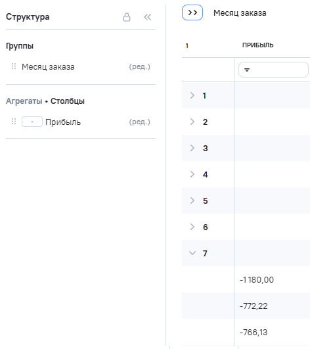
Task: Click the lock icon in Структура header
Action: 127,17
